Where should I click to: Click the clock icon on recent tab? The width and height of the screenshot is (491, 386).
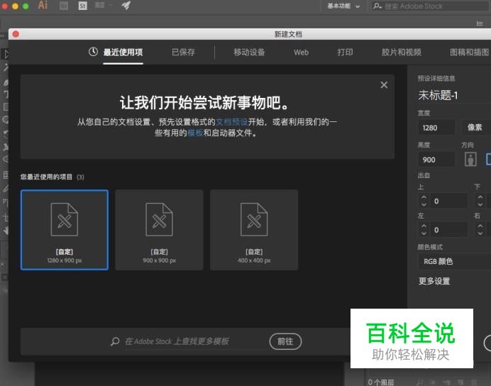(x=93, y=52)
